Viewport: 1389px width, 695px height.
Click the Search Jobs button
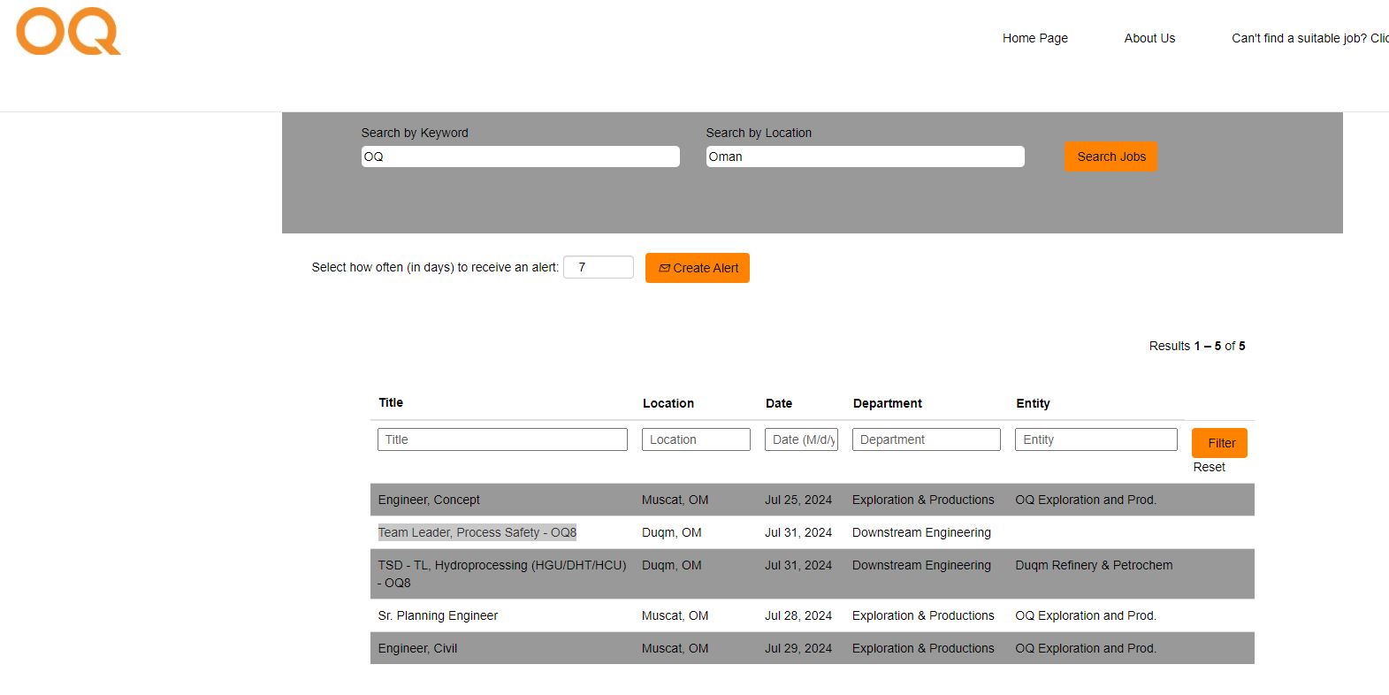[1110, 157]
